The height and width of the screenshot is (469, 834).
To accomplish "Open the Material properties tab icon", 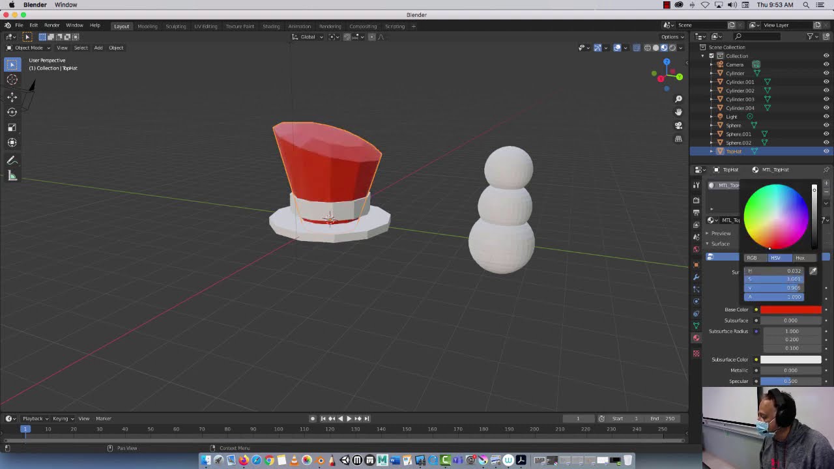I will [696, 337].
